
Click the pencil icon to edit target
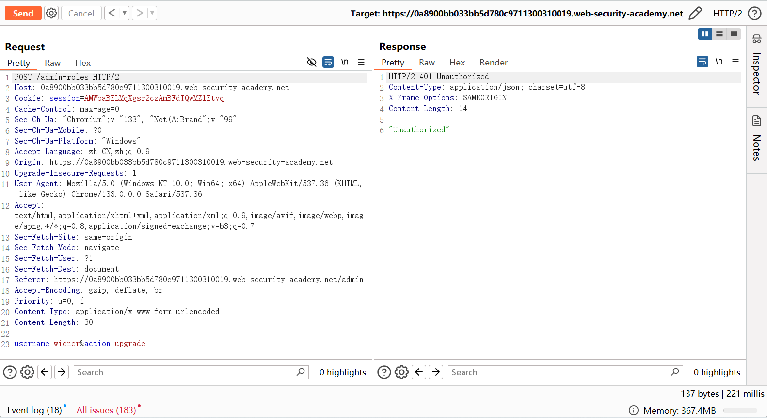pyautogui.click(x=695, y=13)
